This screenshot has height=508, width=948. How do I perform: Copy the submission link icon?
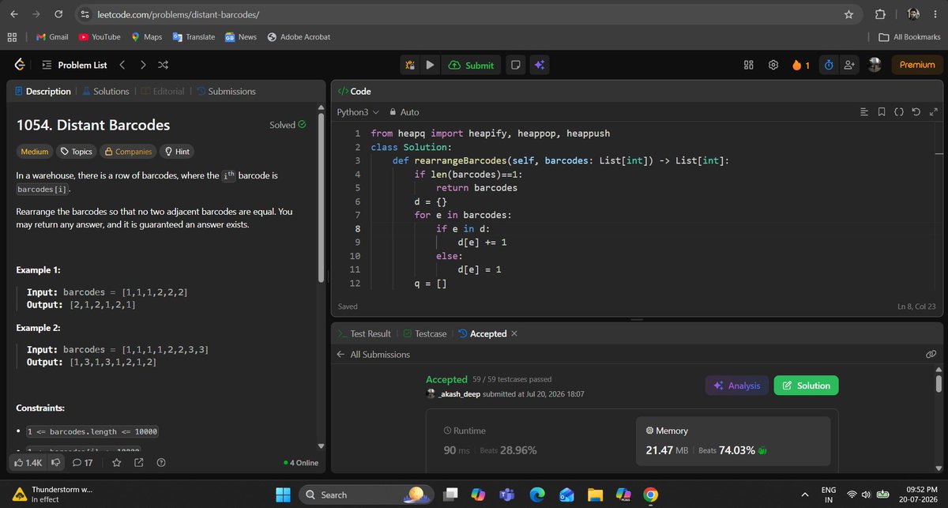tap(931, 355)
